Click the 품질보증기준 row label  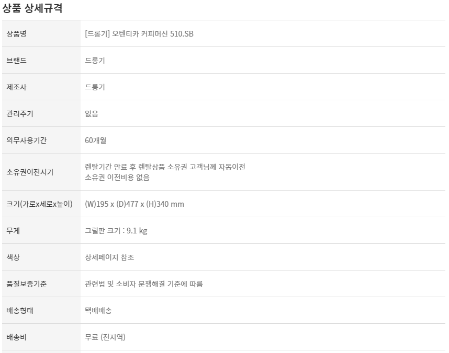(x=26, y=284)
